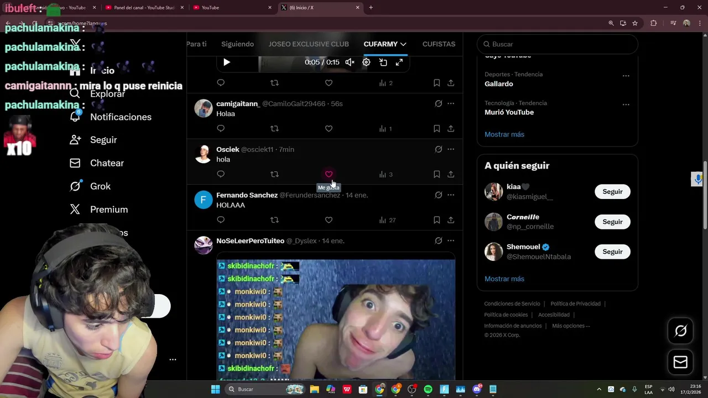This screenshot has height=398, width=708.
Task: Switch to the CUFISTAS tab
Action: tap(439, 44)
